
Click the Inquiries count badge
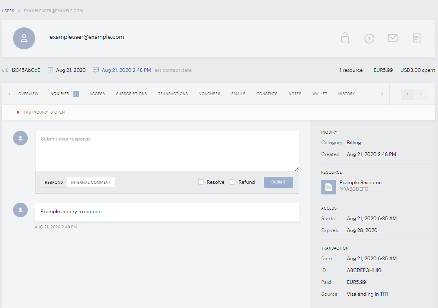point(76,94)
